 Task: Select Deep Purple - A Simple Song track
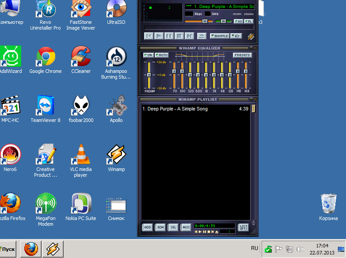tap(195, 109)
